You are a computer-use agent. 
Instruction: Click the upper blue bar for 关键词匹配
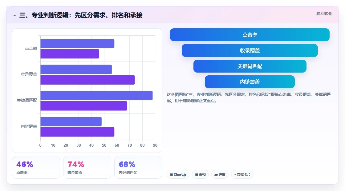pyautogui.click(x=97, y=96)
